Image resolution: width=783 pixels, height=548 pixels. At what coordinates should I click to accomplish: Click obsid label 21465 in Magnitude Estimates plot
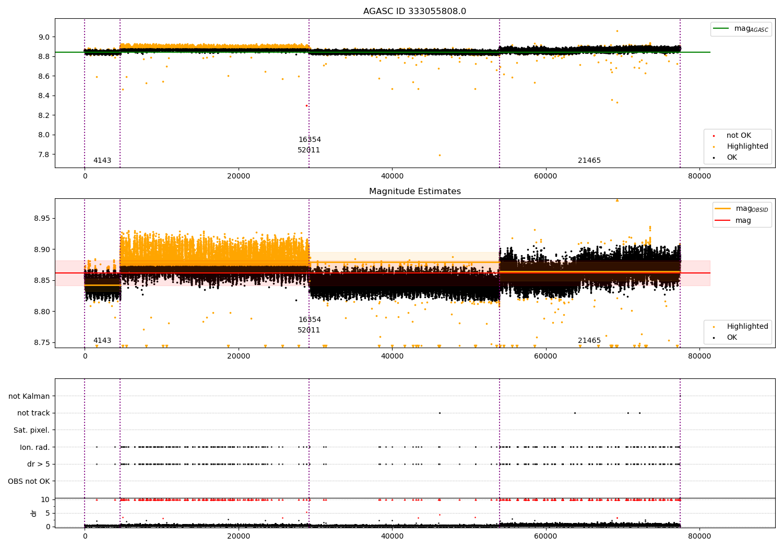pos(589,340)
